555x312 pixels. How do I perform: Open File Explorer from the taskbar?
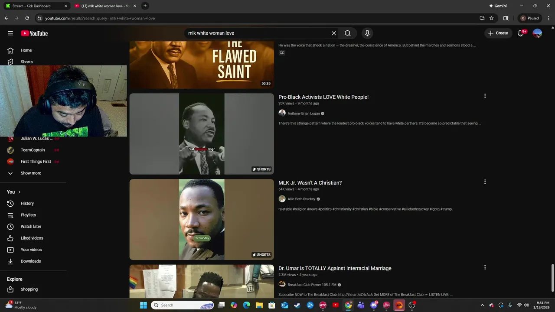click(x=259, y=305)
